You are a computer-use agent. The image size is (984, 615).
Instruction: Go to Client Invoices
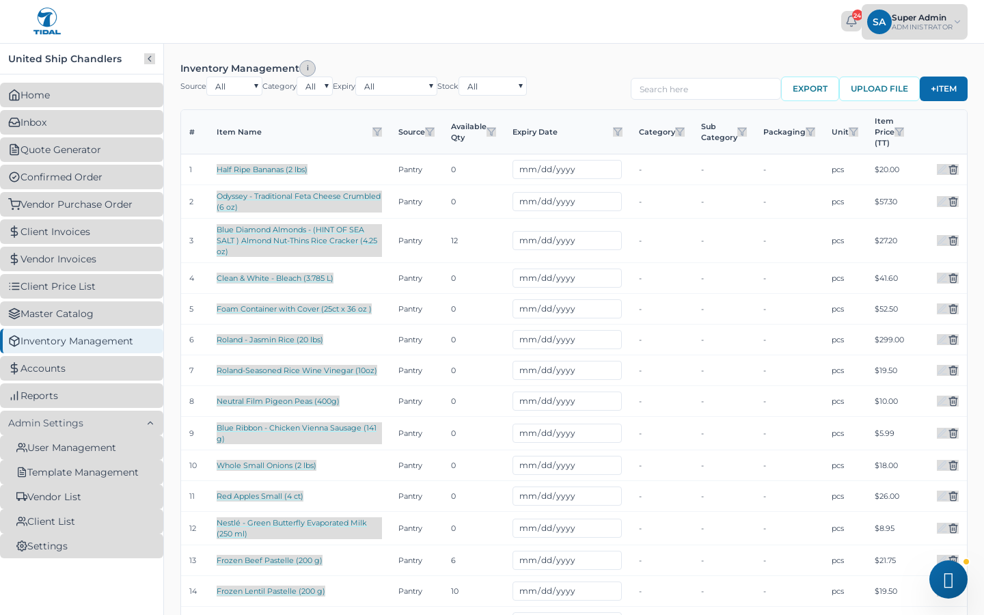(81, 232)
